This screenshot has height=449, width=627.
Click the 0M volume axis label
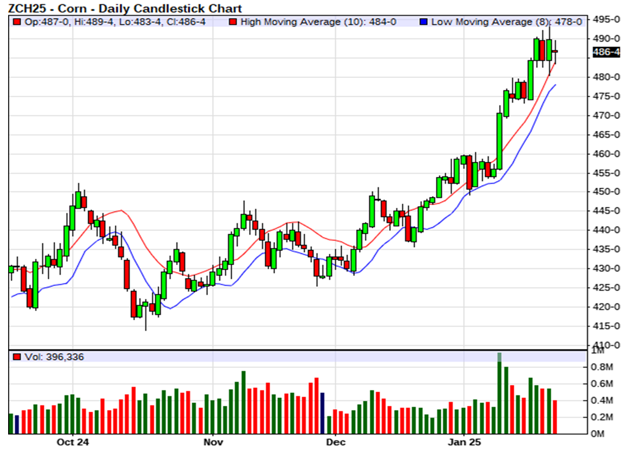[597, 433]
